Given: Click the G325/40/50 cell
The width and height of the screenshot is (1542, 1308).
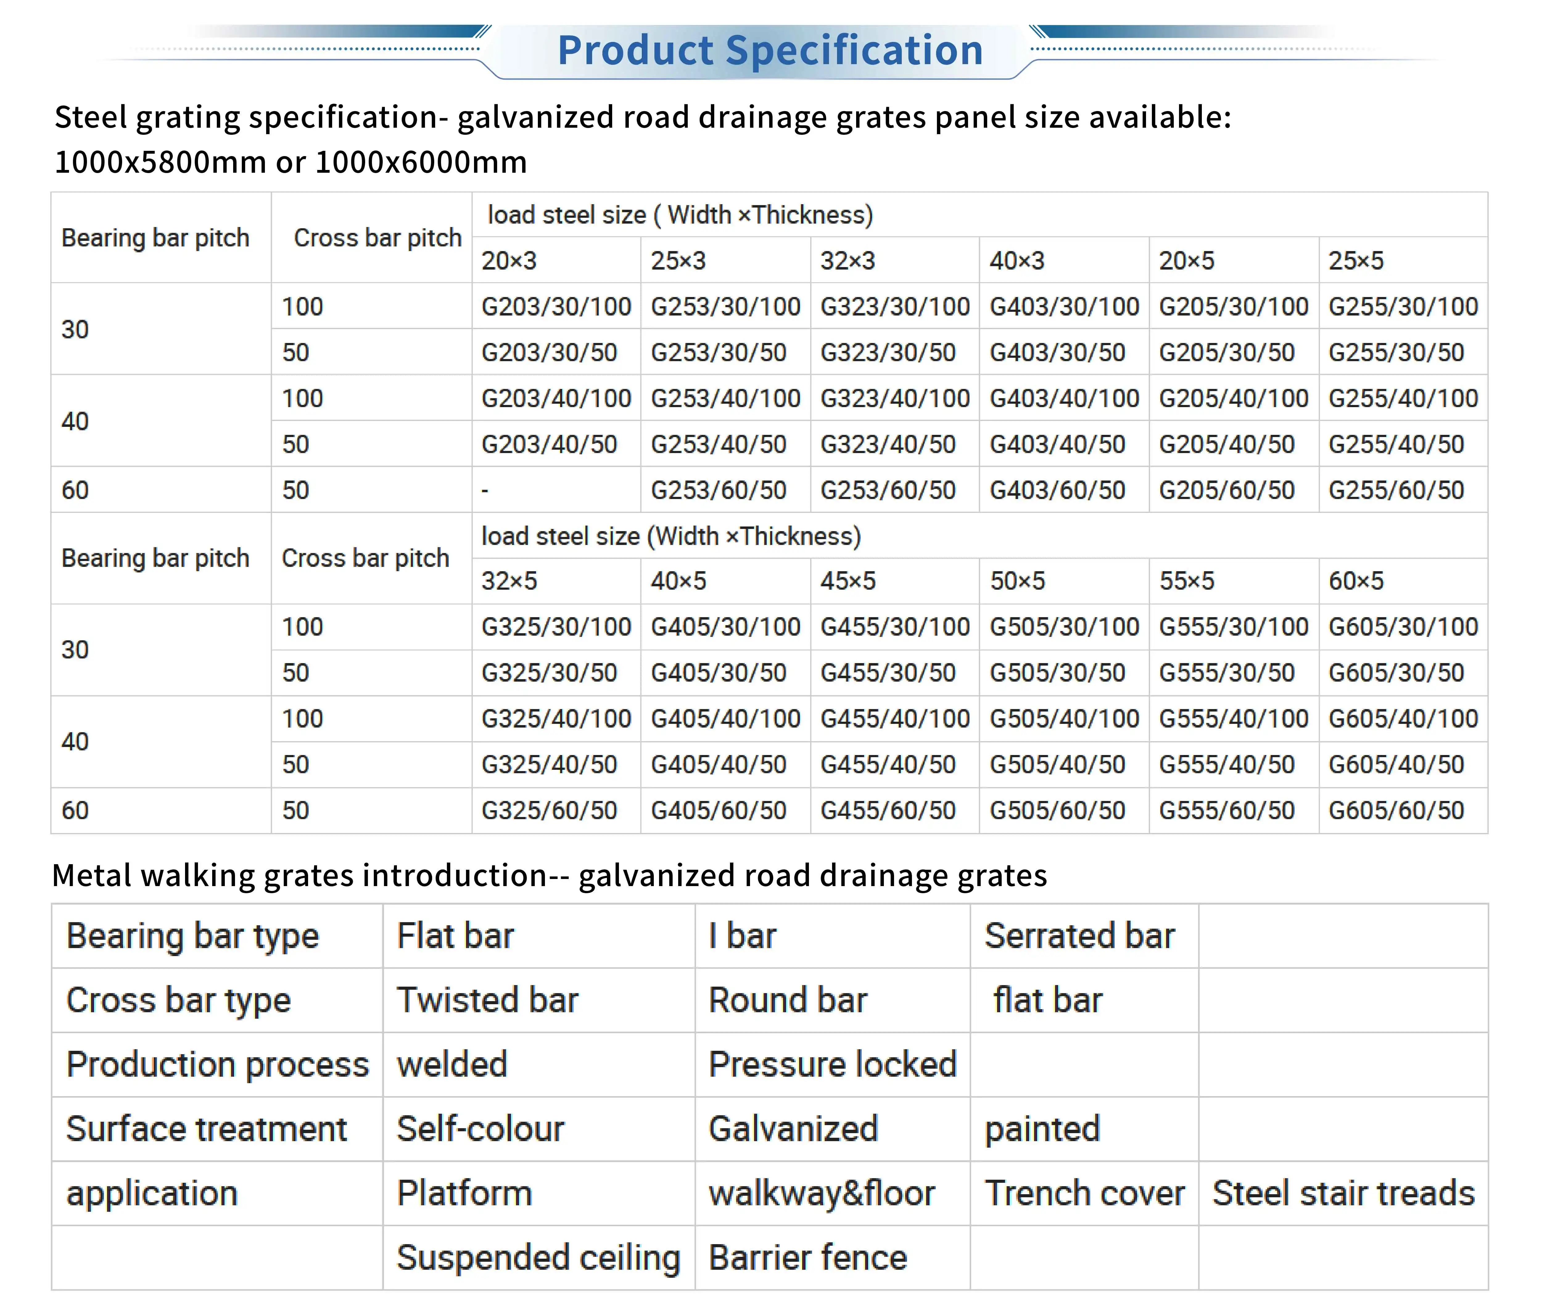Looking at the screenshot, I should point(549,765).
